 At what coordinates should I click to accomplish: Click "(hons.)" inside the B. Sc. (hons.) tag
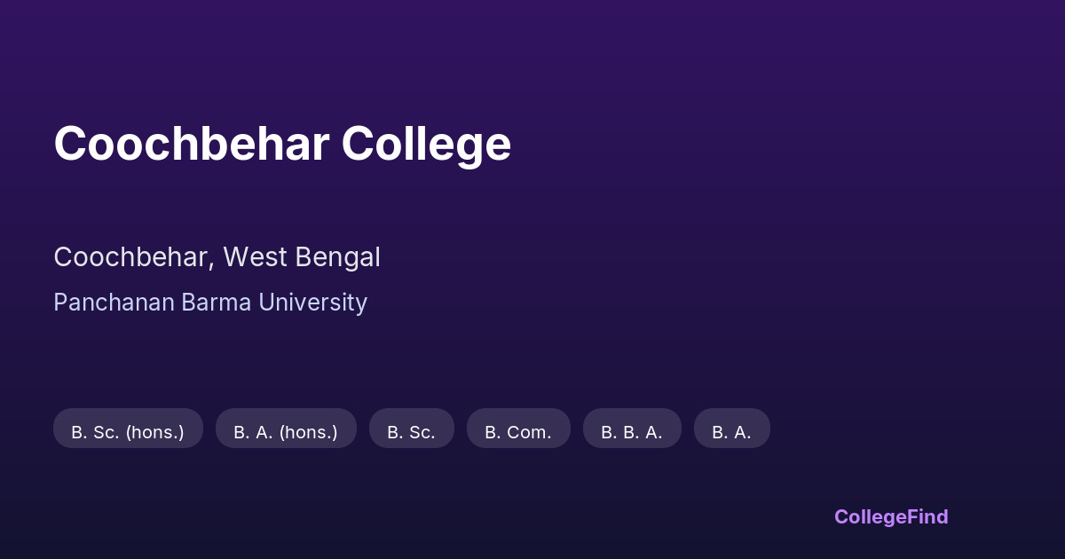tap(154, 432)
